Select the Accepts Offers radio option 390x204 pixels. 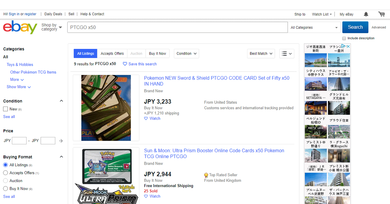tap(5, 173)
